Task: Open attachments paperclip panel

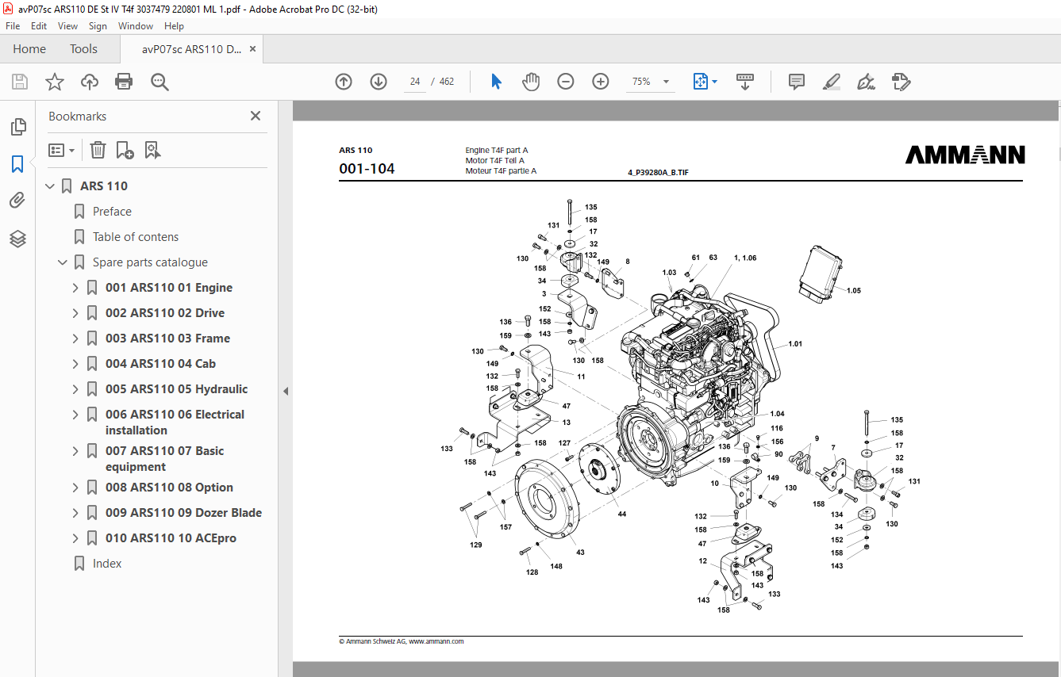Action: (x=17, y=201)
